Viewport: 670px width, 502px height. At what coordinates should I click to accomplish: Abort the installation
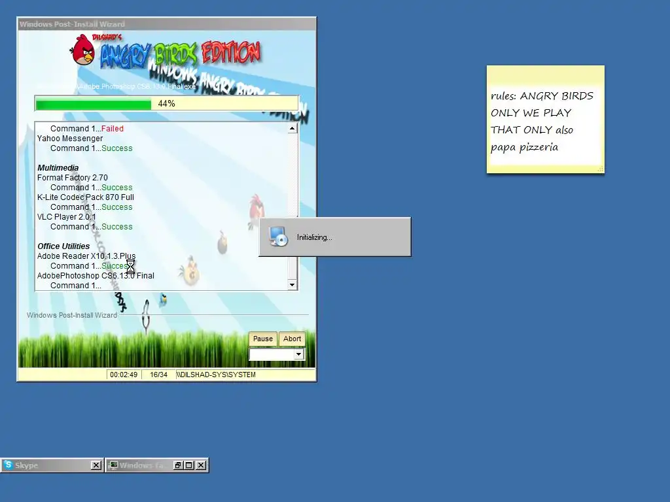click(x=292, y=339)
